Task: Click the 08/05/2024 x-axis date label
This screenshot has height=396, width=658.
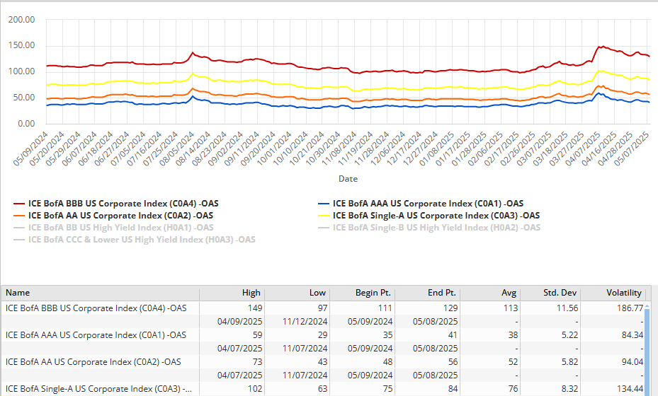Action: (x=176, y=148)
